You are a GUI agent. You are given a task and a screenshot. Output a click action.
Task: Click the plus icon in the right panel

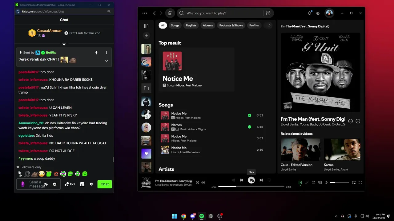358,121
